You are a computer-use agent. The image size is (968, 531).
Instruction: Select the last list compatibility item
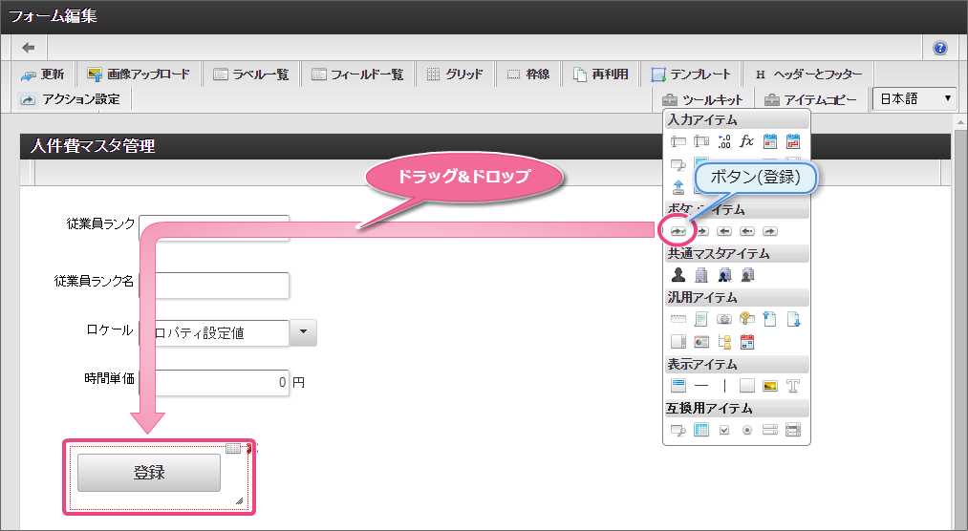(793, 429)
